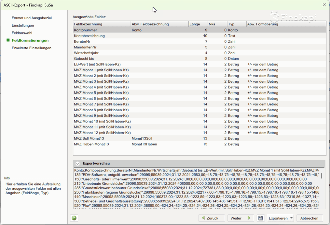Select the MVZ Monat 7 row
The image size is (330, 225).
coord(199,104)
